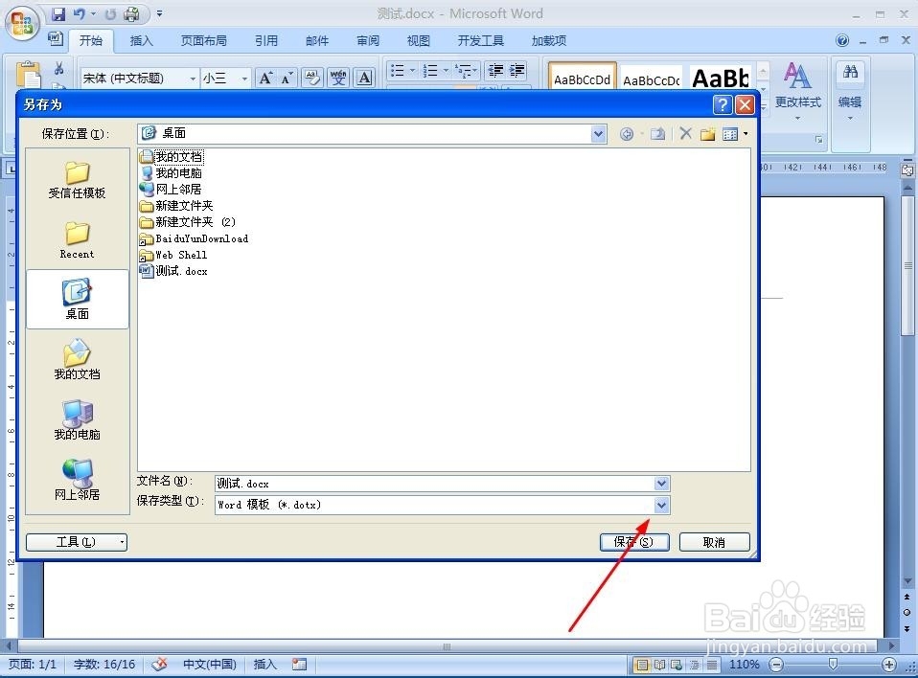Switch to the 插入 ribbon tab
Viewport: 918px width, 678px height.
coord(141,40)
